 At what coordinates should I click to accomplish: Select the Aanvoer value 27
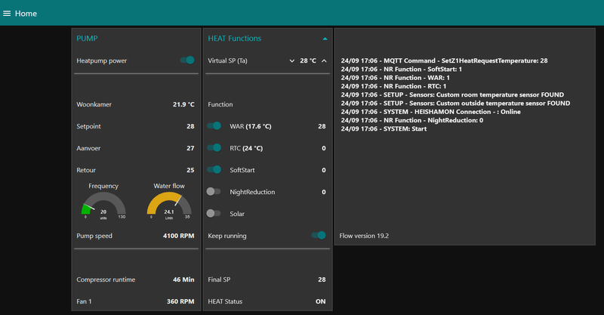190,149
